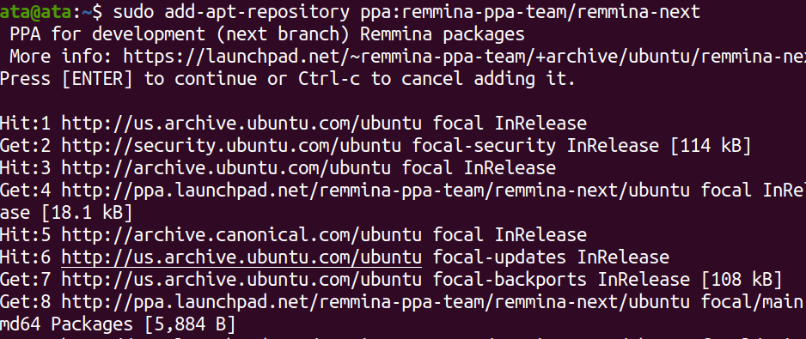
Task: Click the ppa:remmina-ppa-team/remmina-next argument
Action: [530, 11]
